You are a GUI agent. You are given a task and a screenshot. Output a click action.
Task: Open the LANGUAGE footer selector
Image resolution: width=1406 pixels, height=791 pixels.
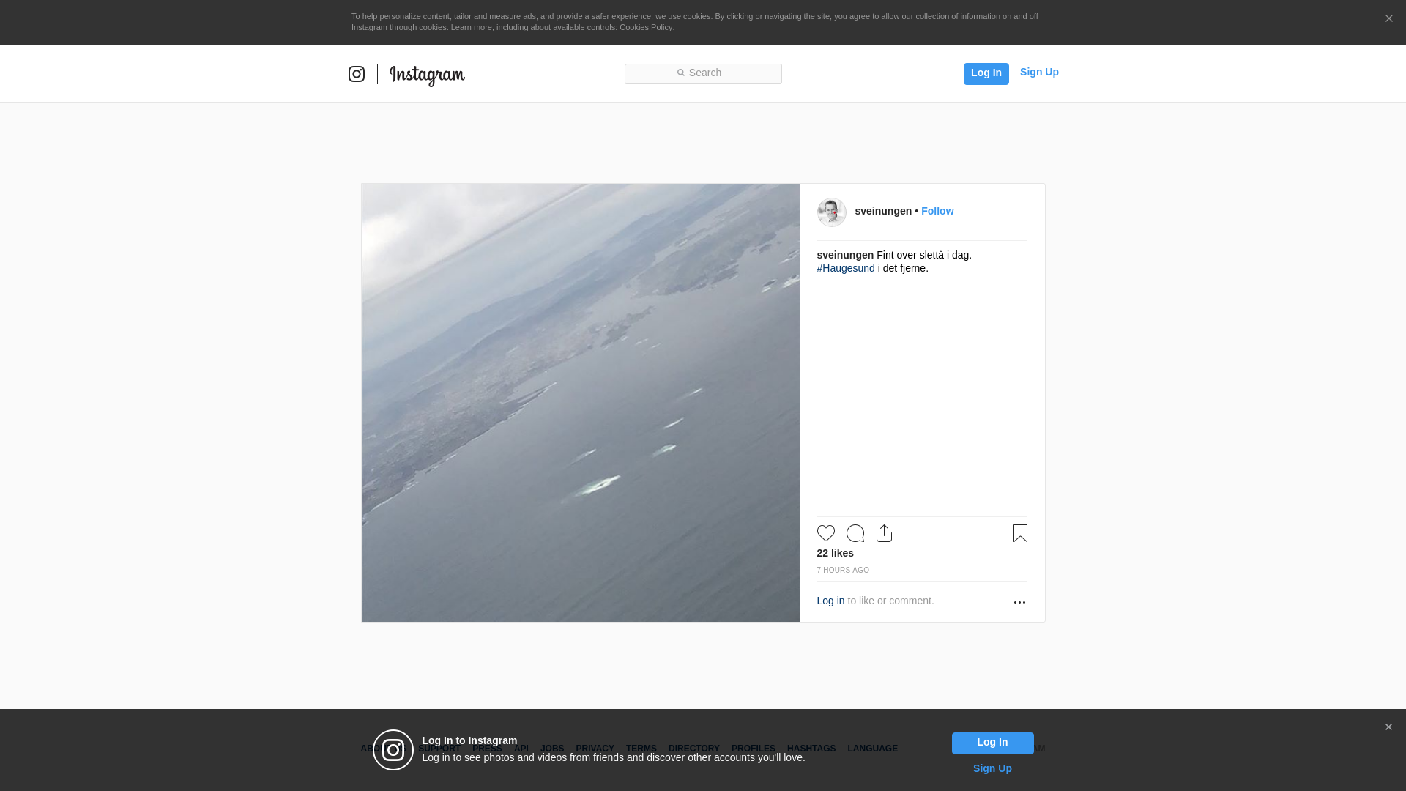coord(872,749)
